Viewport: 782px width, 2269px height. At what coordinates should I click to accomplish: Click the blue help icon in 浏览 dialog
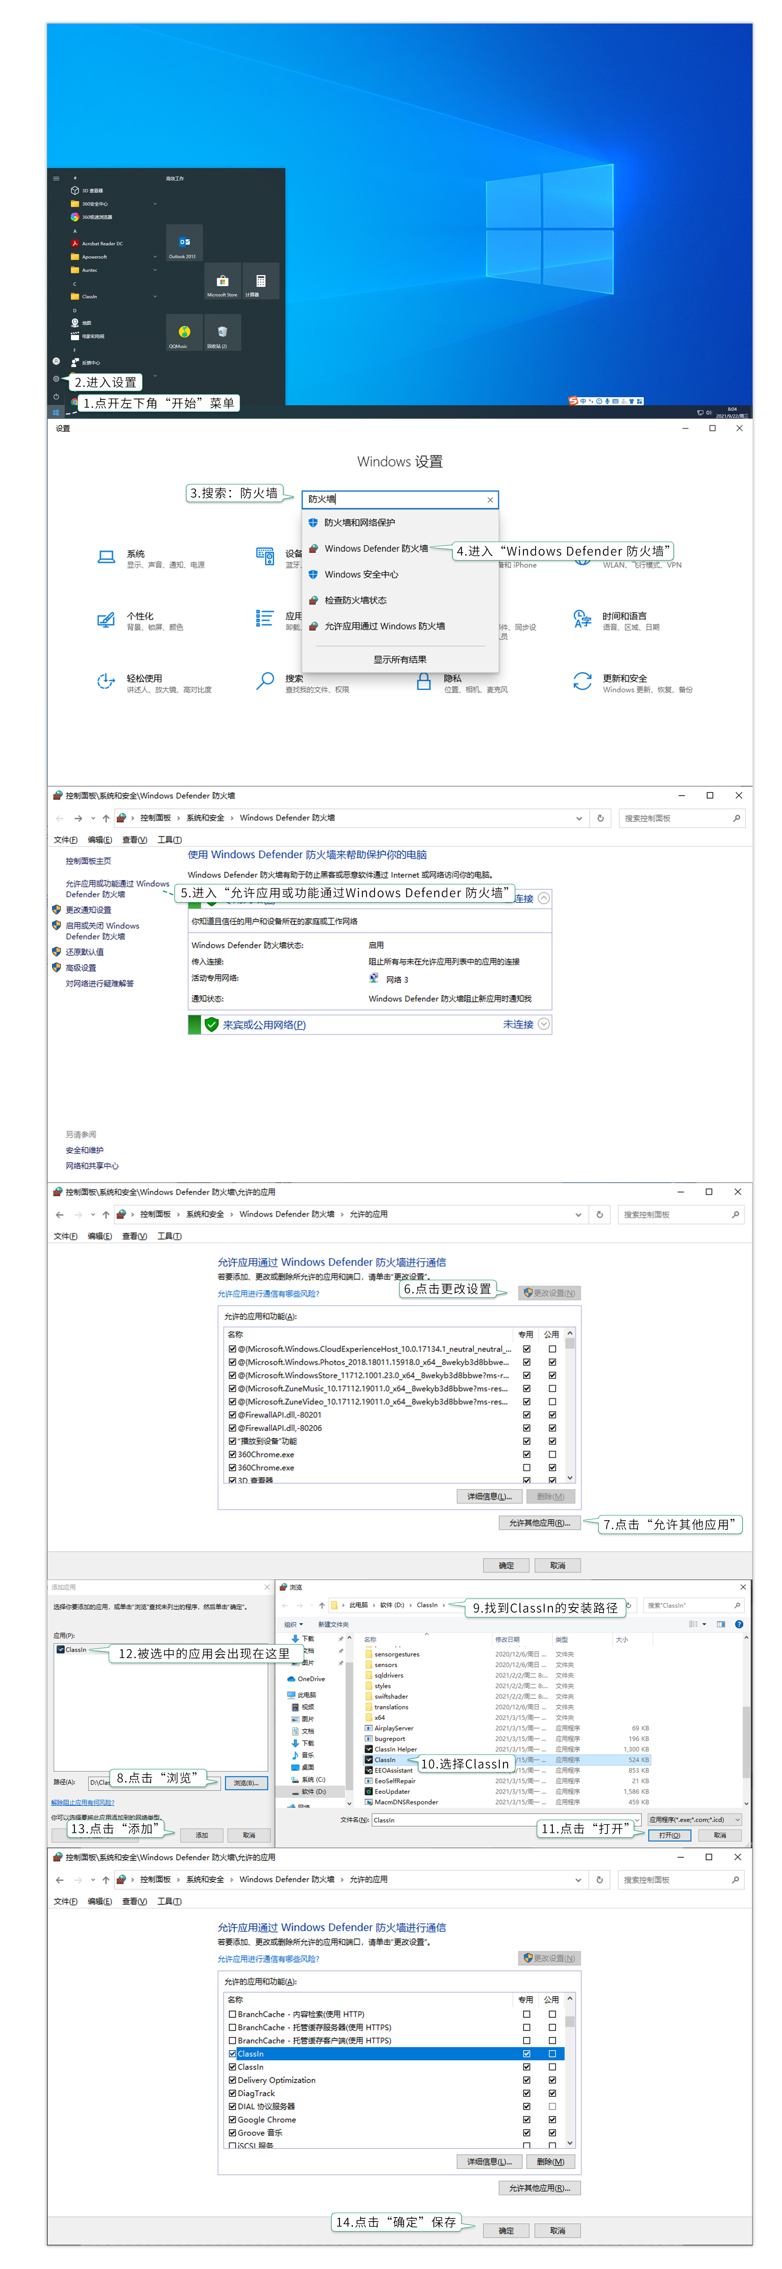[739, 1624]
